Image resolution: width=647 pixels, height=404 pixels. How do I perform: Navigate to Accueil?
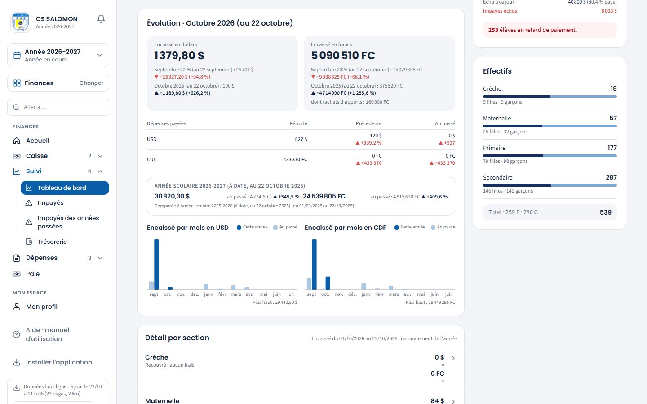(x=58, y=141)
